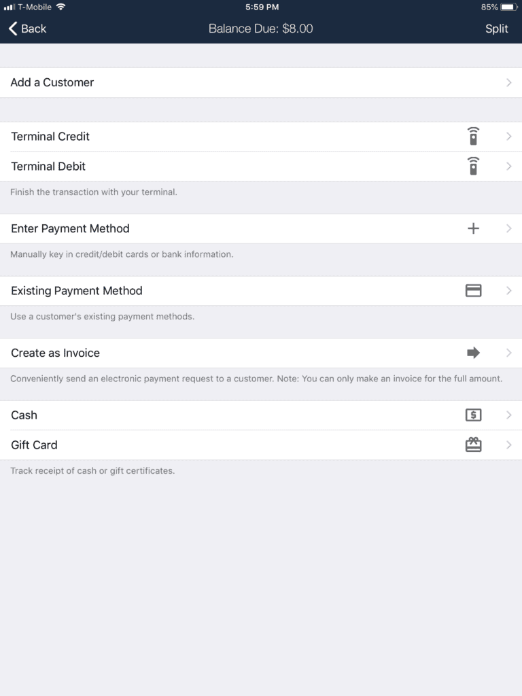Tap the Gift Card present icon

click(x=473, y=445)
